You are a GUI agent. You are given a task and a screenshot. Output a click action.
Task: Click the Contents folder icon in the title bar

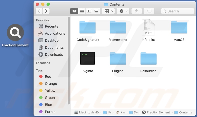(x=106, y=4)
